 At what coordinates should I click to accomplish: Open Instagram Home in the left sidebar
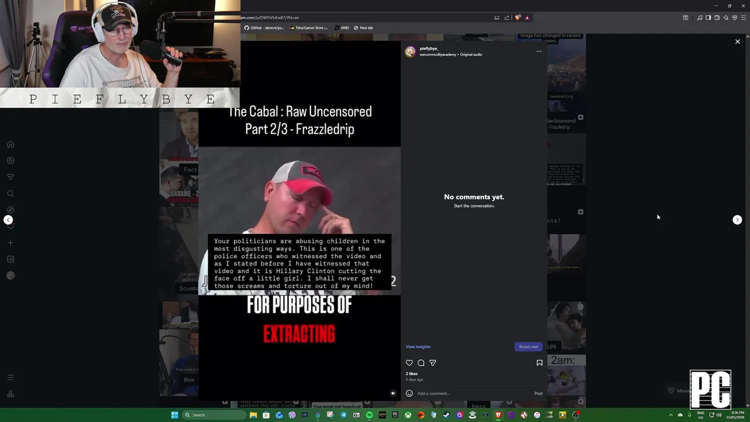pos(10,144)
